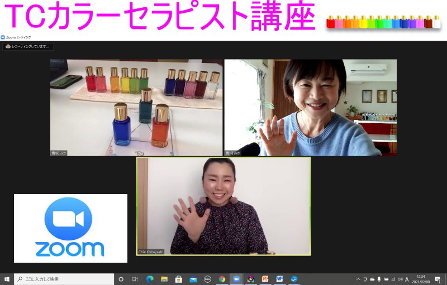447x285 pixels.
Task: Open PowerPoint from the taskbar
Action: point(265,279)
